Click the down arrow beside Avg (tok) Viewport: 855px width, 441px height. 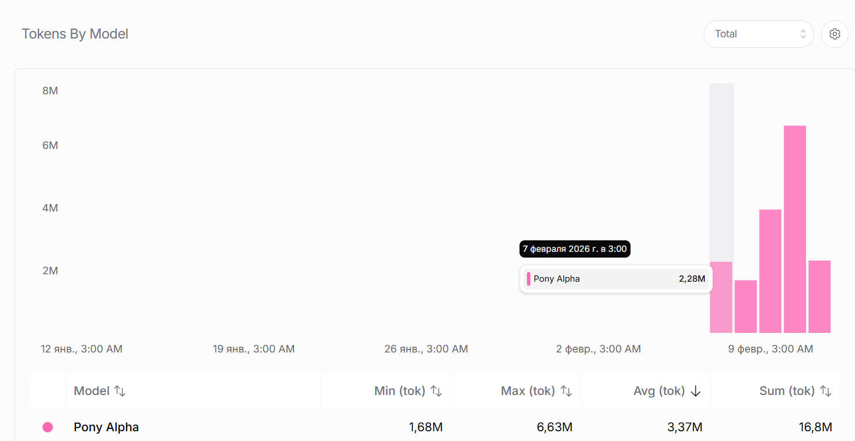point(696,391)
